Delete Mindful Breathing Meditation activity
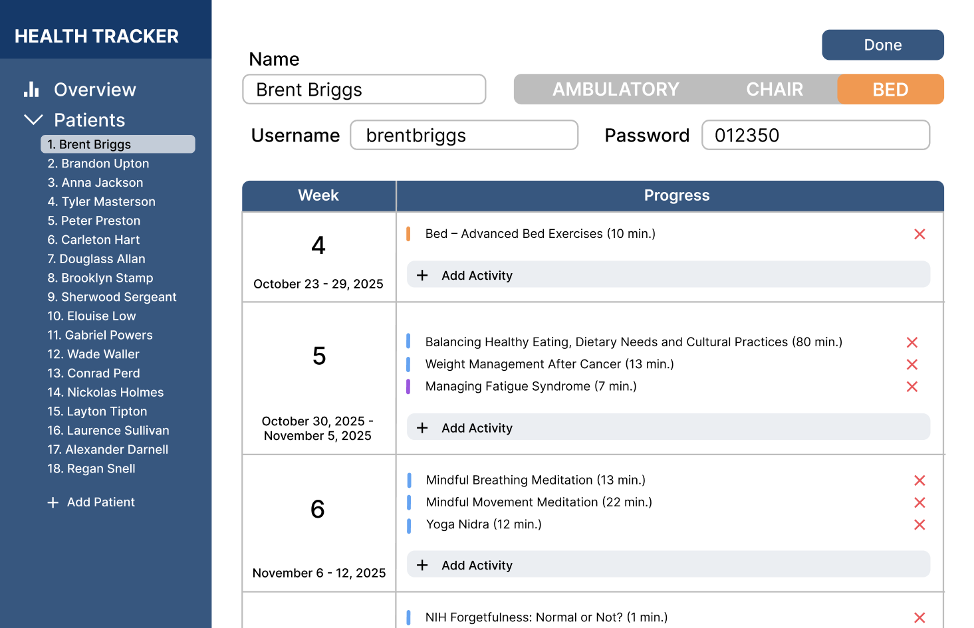974x628 pixels. coord(919,480)
